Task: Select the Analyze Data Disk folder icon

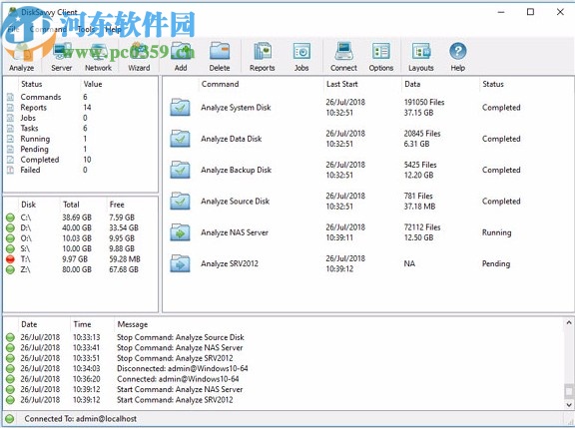Action: [180, 138]
